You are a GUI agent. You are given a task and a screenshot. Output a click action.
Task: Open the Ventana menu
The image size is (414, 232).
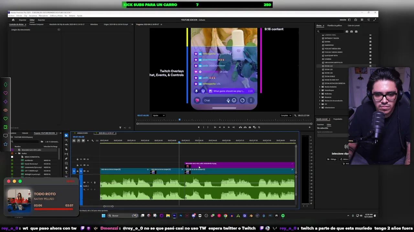[x=72, y=15]
